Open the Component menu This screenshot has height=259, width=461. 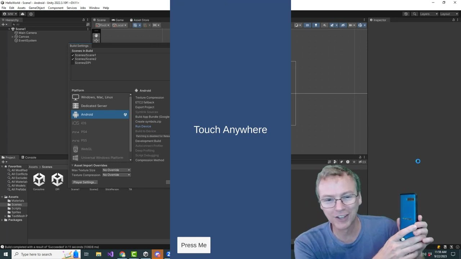pyautogui.click(x=55, y=8)
